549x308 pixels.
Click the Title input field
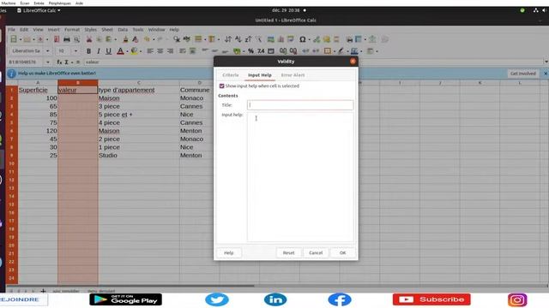[300, 105]
